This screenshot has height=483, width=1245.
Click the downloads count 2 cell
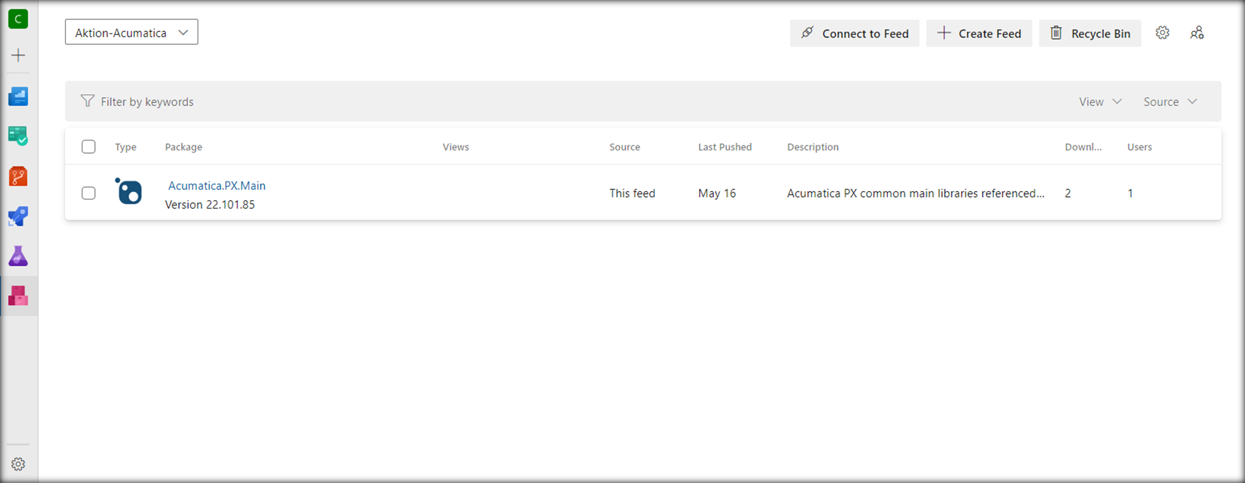[1068, 193]
